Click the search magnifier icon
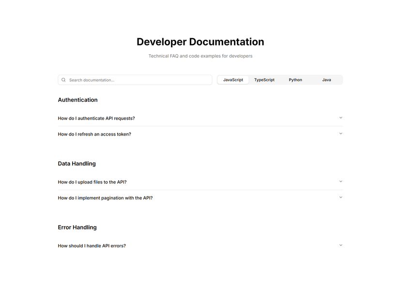This screenshot has height=289, width=401. pos(63,80)
